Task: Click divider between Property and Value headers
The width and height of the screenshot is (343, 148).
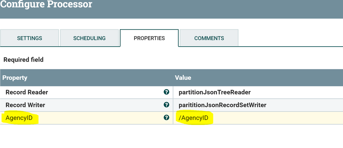Action: point(173,78)
